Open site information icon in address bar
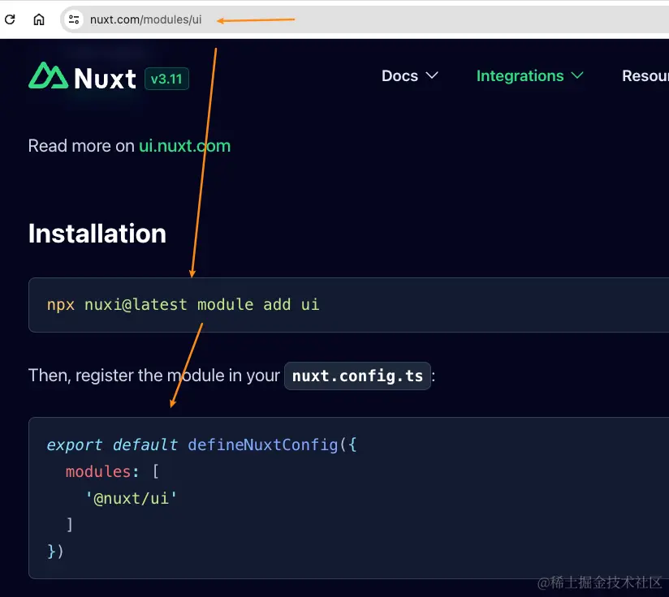The height and width of the screenshot is (597, 669). 74,19
